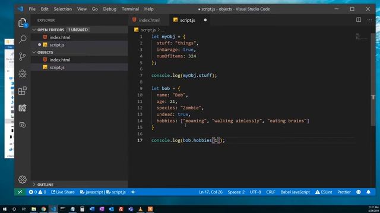Click the remote window indicator in status bar
The height and width of the screenshot is (213, 380).
point(20,192)
